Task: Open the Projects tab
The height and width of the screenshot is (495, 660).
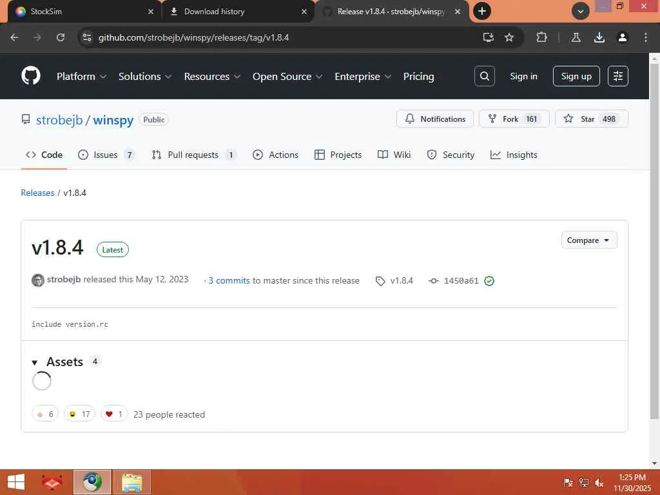Action: 338,155
